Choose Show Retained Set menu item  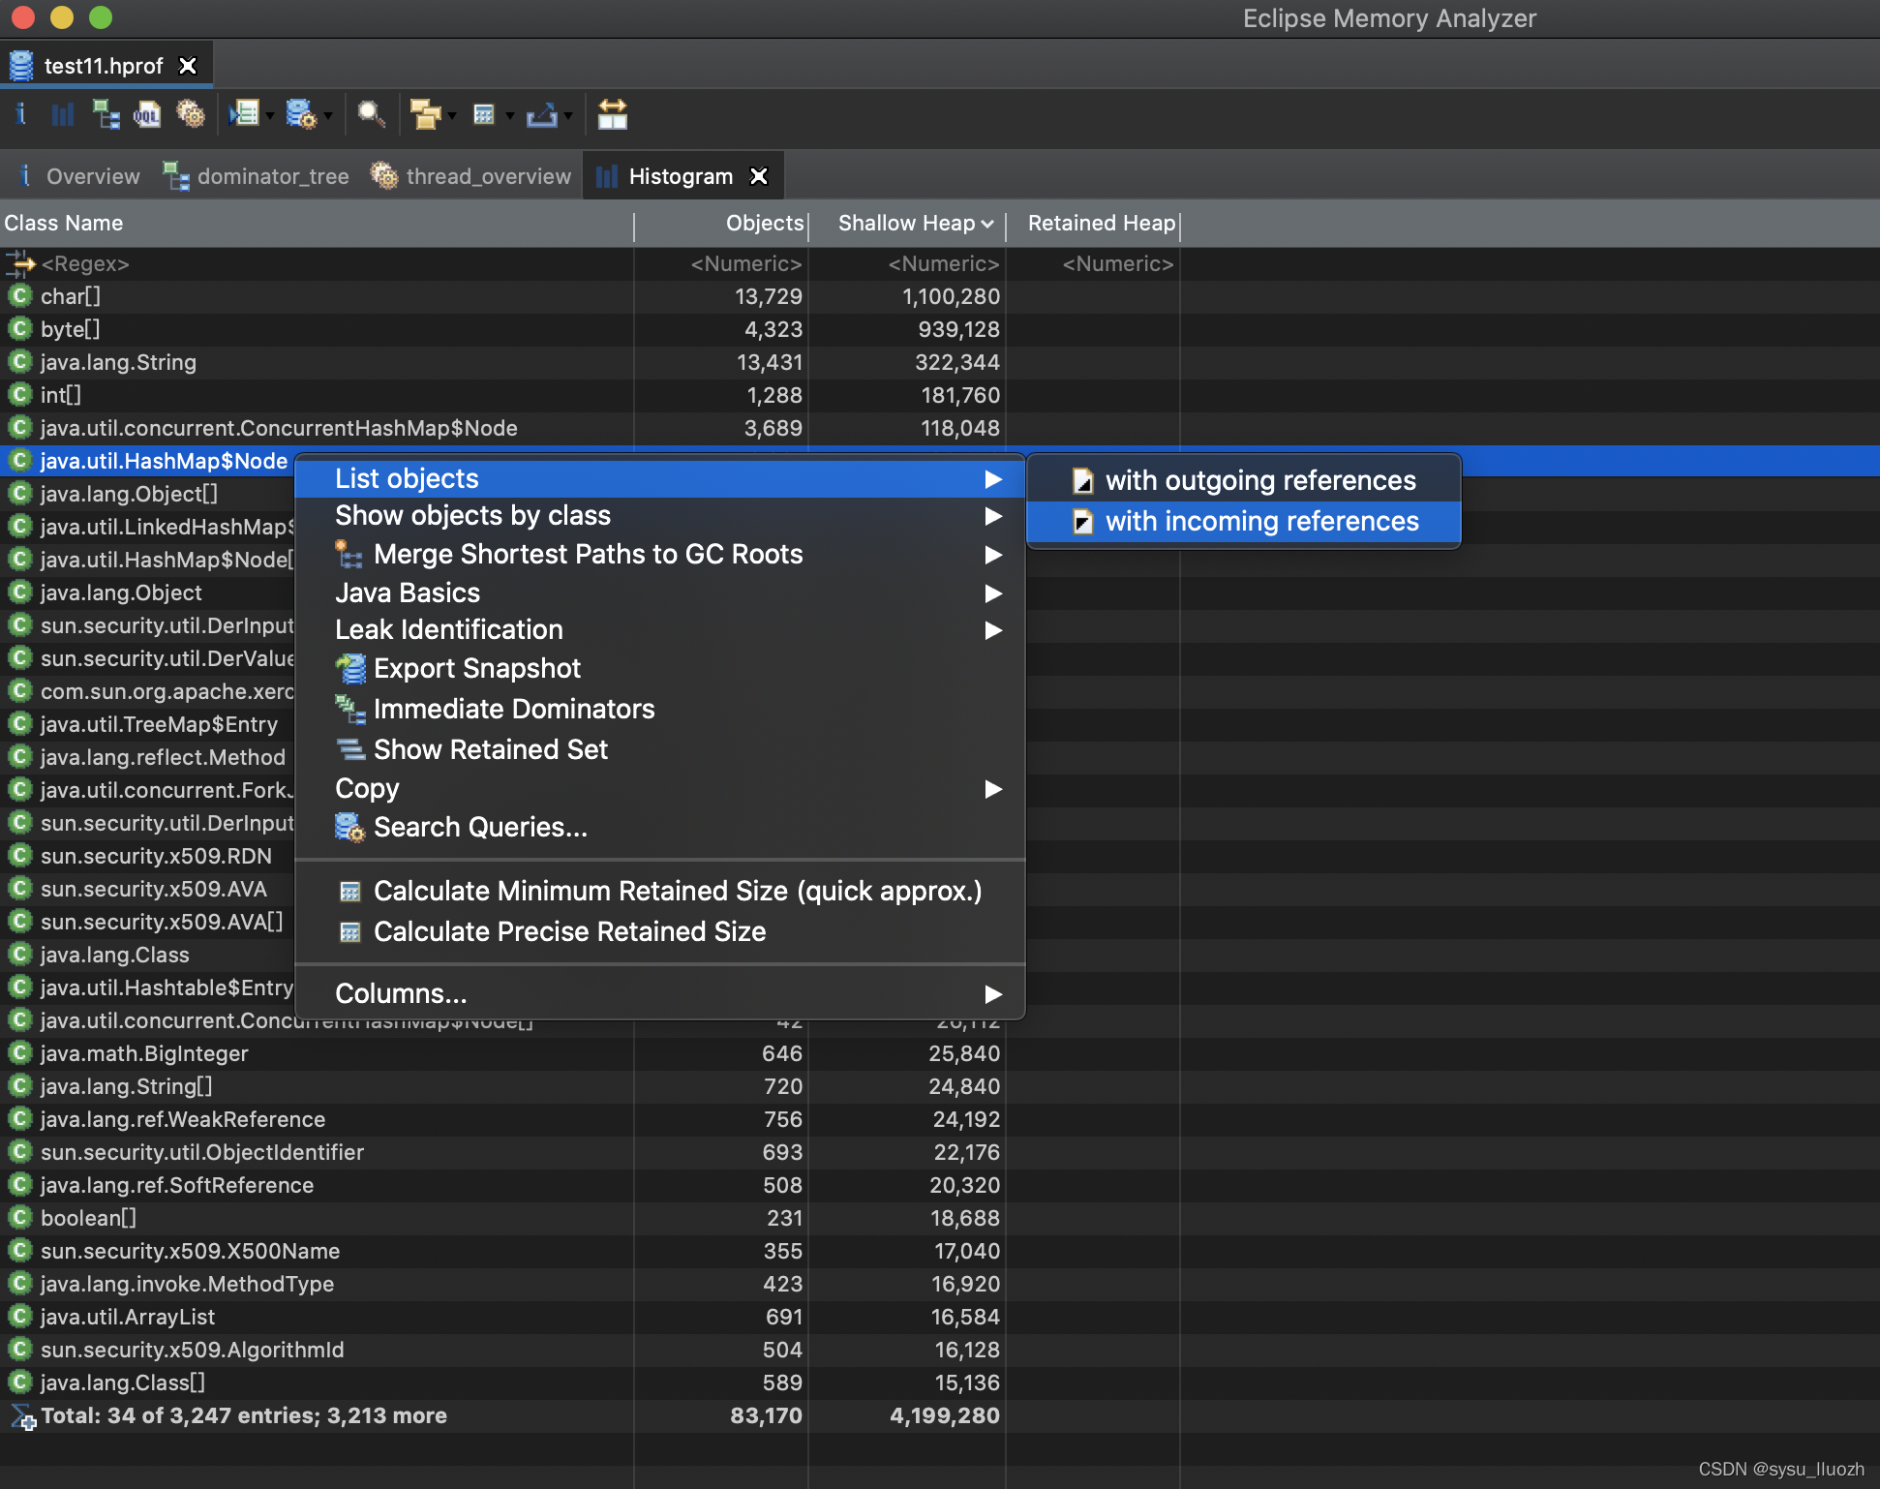tap(659, 750)
